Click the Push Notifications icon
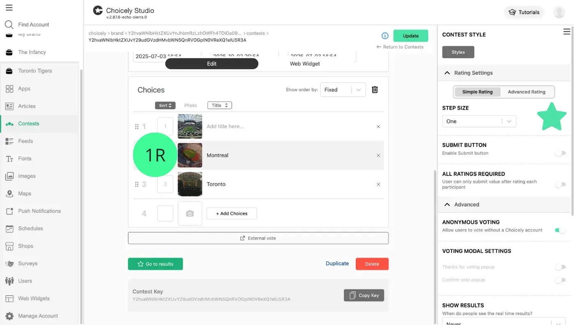The width and height of the screenshot is (574, 325). click(x=9, y=211)
